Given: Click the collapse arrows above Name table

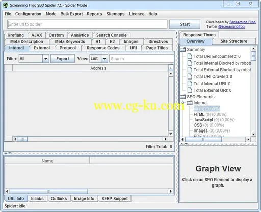Looking at the screenshot, I should pos(8,153).
